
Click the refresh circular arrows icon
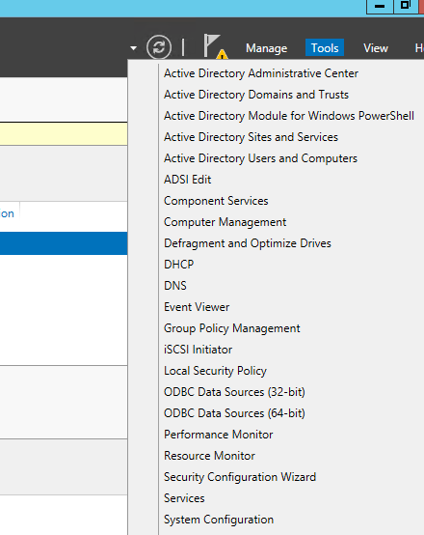pos(159,47)
